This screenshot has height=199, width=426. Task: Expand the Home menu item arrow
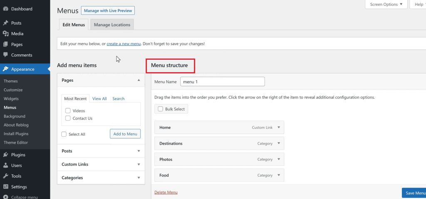pyautogui.click(x=278, y=127)
